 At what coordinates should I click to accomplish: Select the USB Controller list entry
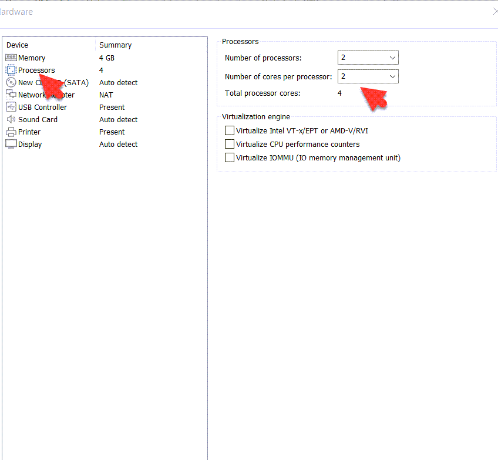pyautogui.click(x=42, y=108)
